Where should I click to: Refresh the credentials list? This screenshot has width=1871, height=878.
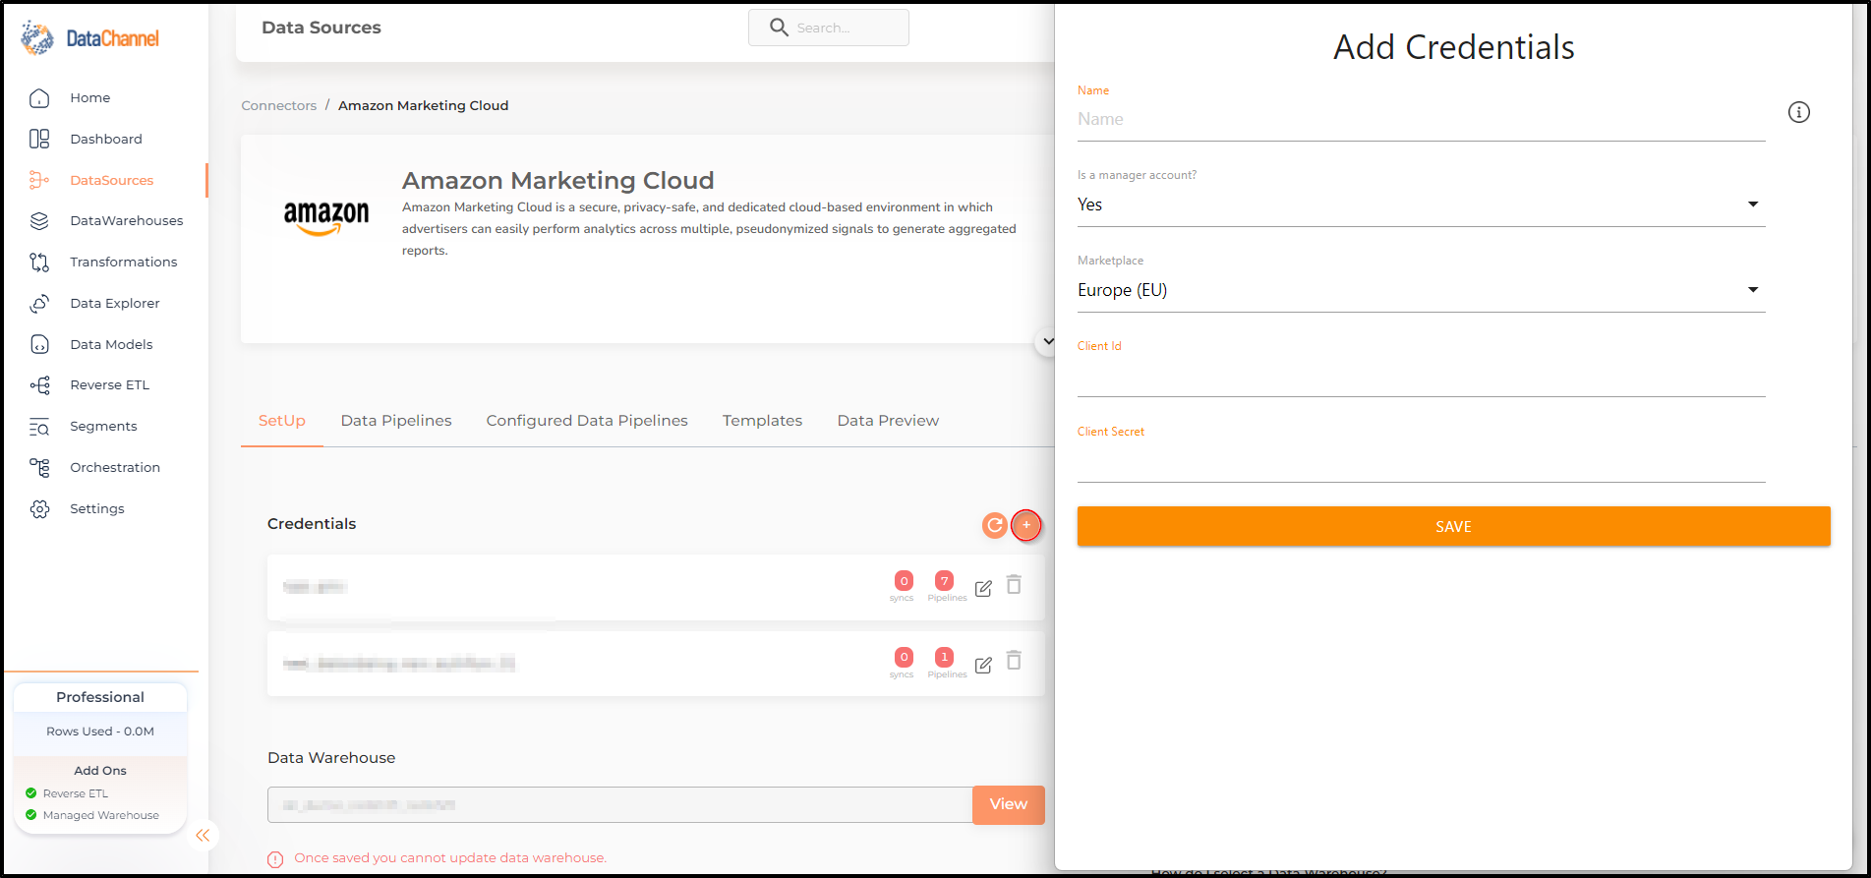tap(995, 525)
